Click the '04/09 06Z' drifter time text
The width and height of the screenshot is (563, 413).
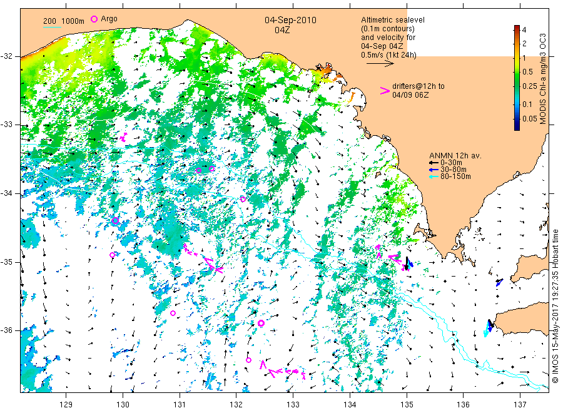410,95
